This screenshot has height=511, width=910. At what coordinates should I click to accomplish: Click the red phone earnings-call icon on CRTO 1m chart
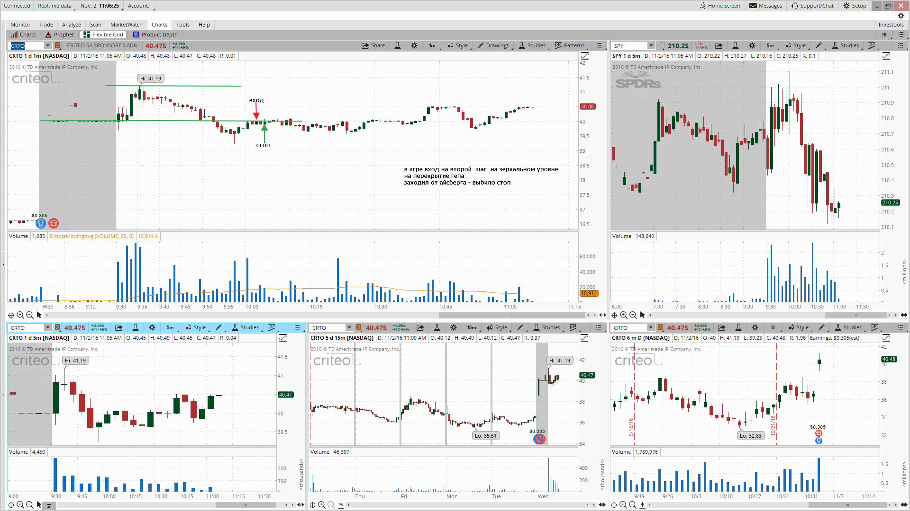coord(54,223)
